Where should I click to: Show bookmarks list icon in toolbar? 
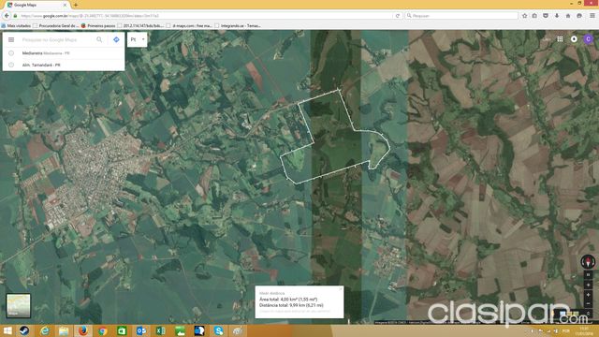click(534, 16)
